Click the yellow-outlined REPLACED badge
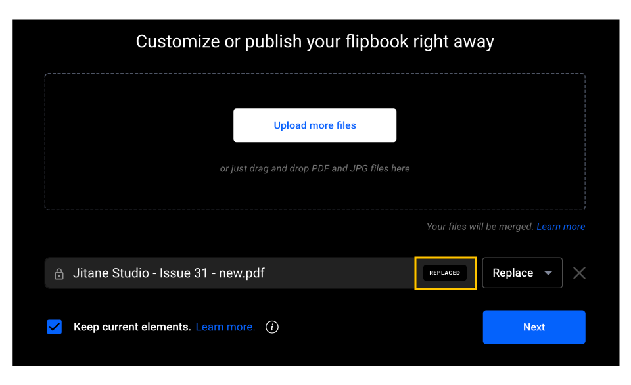Image resolution: width=631 pixels, height=385 pixels. (x=445, y=273)
